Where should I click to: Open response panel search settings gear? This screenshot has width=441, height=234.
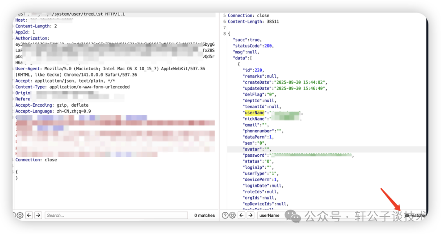click(232, 216)
